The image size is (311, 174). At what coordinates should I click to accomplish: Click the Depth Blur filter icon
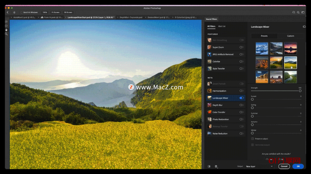point(209,105)
